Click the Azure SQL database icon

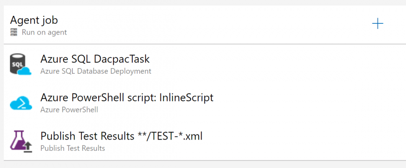[x=21, y=64]
